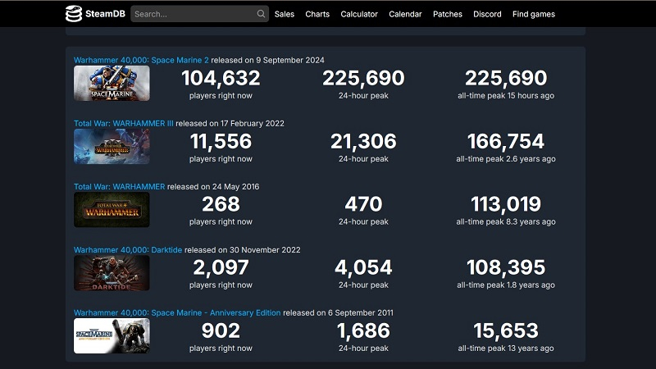Open the Calendar nav link
Viewport: 656px width, 369px height.
tap(405, 14)
